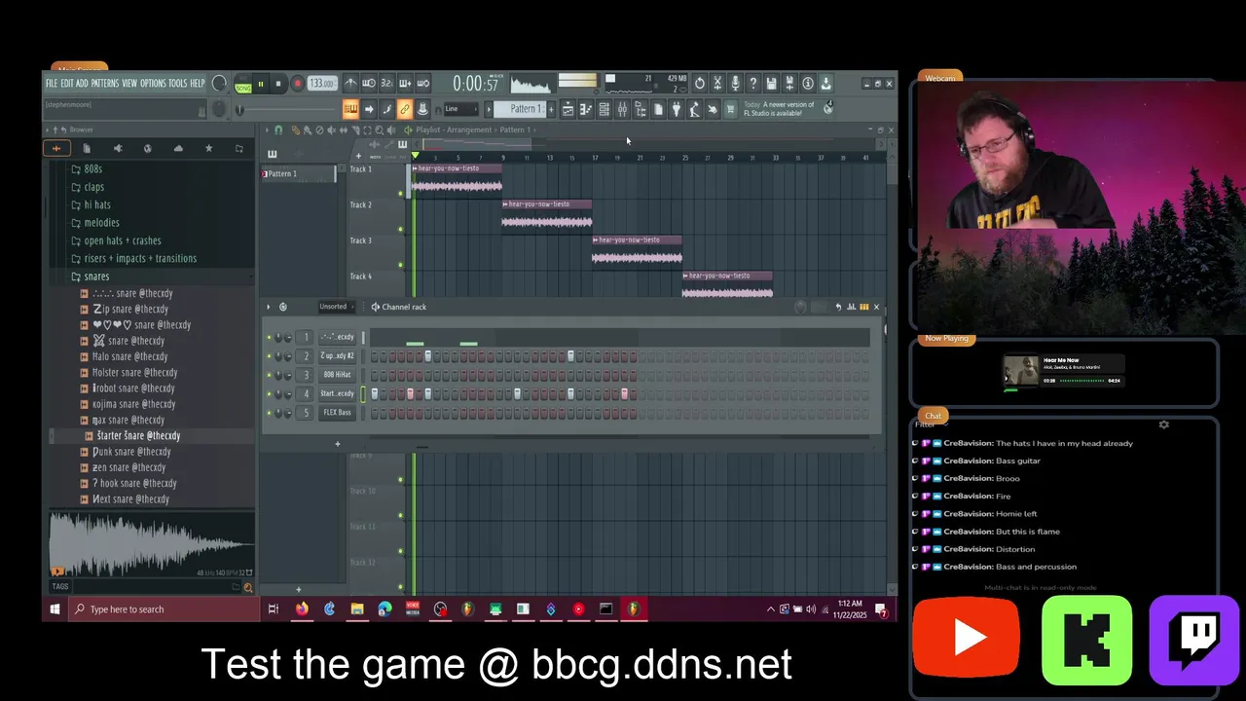Open the Playlist view icon

(x=568, y=109)
